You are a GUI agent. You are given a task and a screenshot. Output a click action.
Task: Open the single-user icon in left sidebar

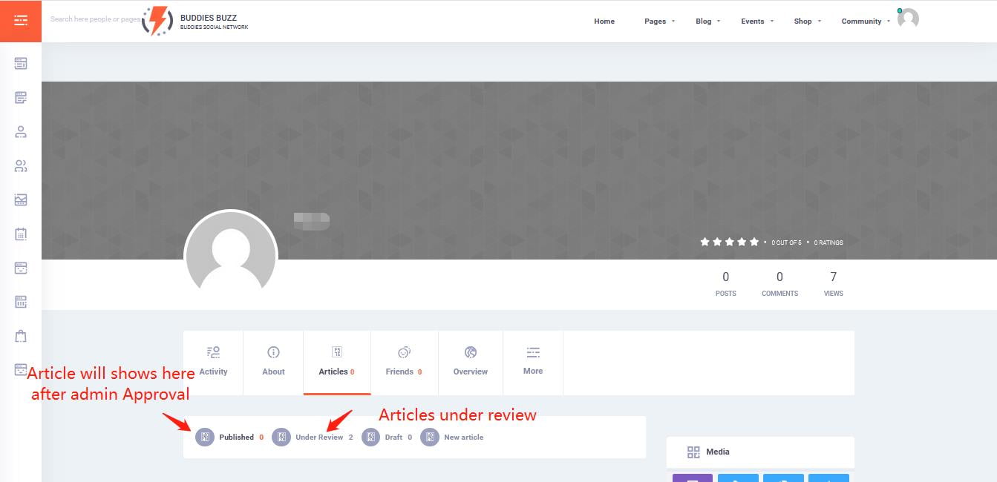[x=21, y=132]
